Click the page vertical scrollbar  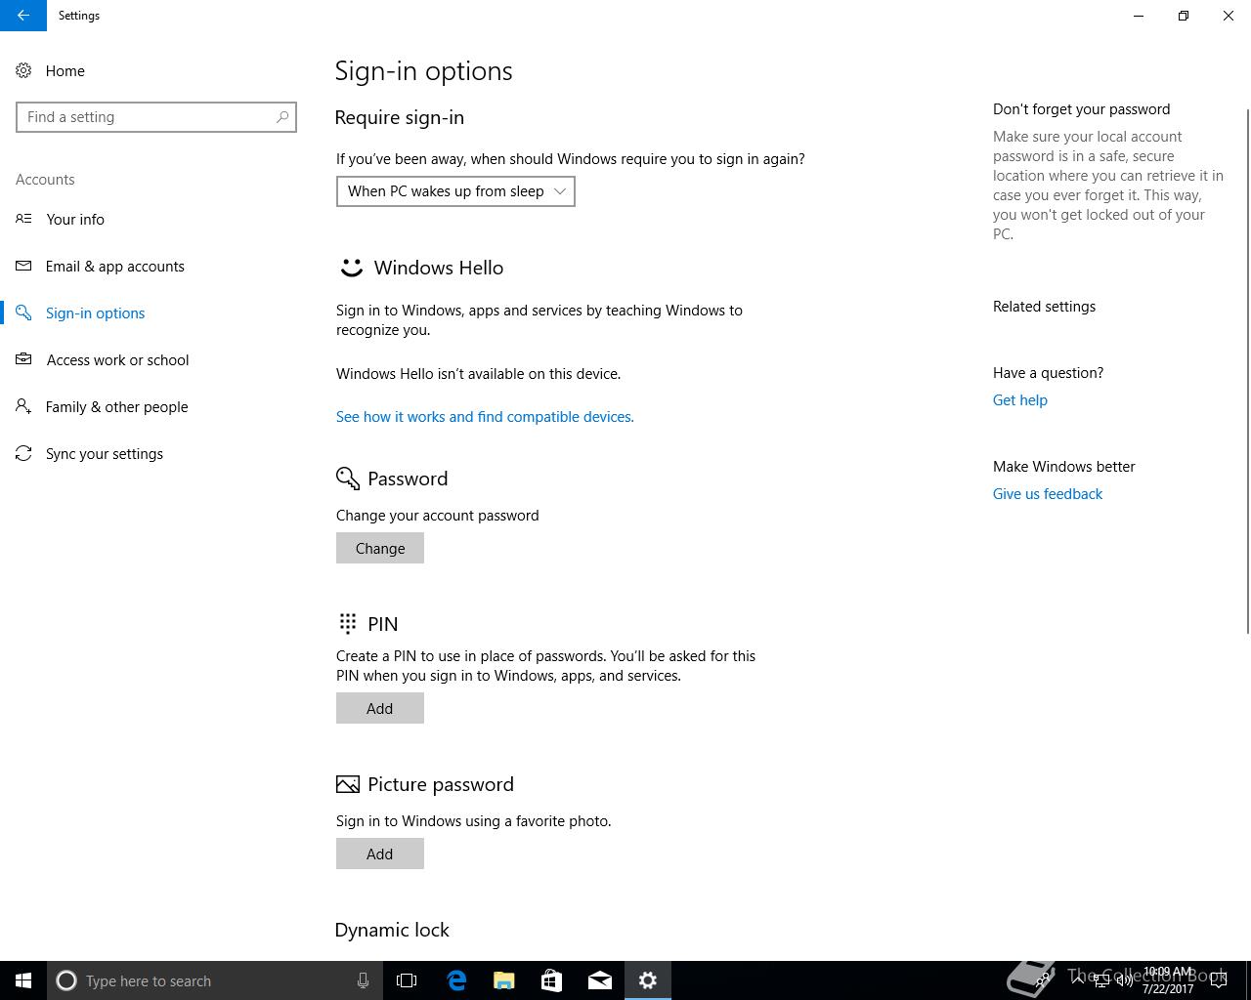point(1247,371)
